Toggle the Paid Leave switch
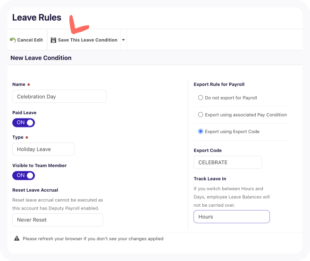 pos(24,123)
